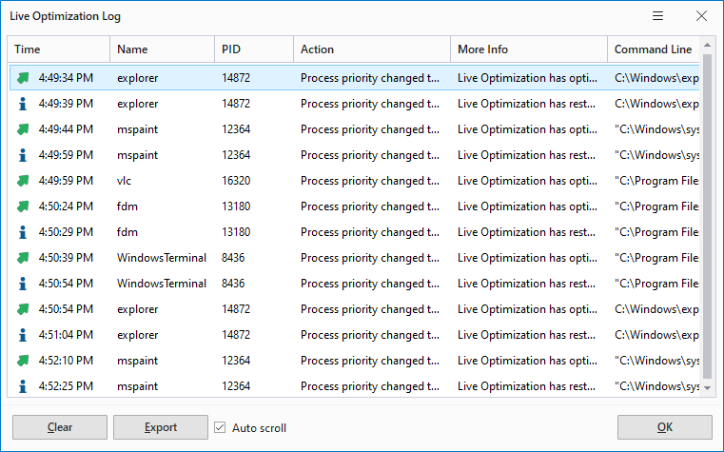Viewport: 724px width, 452px height.
Task: Click green arrow icon on 4:50:39 PM WindowsTerminal row
Action: (24, 257)
